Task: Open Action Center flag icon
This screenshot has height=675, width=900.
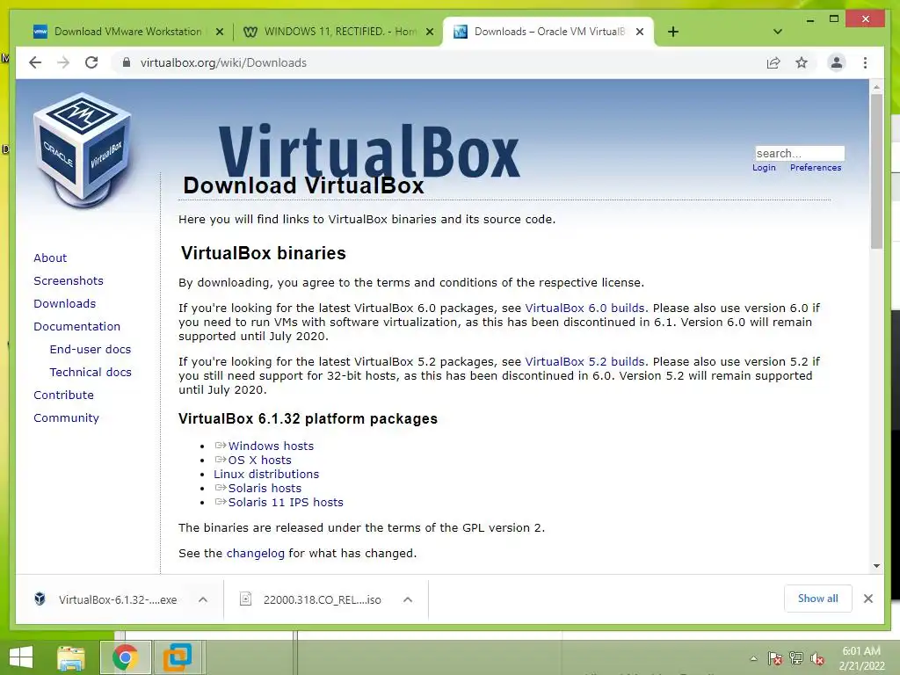Action: pos(775,658)
